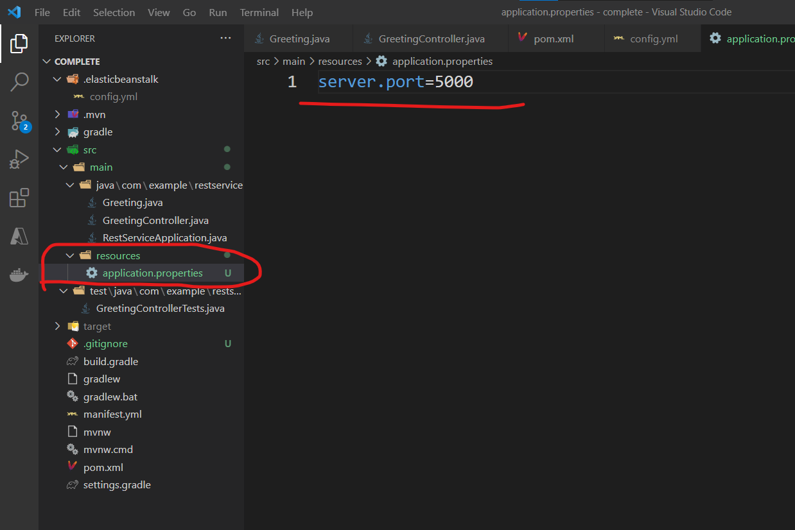Switch to the pom.xml editor tab
The image size is (795, 530).
coord(556,38)
